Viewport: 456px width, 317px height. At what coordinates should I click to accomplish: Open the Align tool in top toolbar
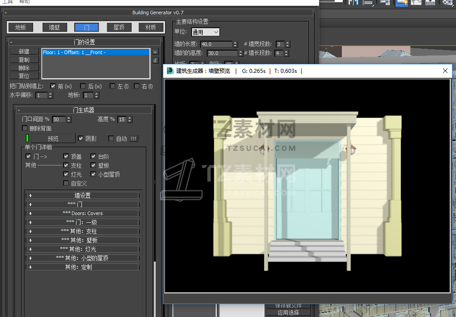369,2
